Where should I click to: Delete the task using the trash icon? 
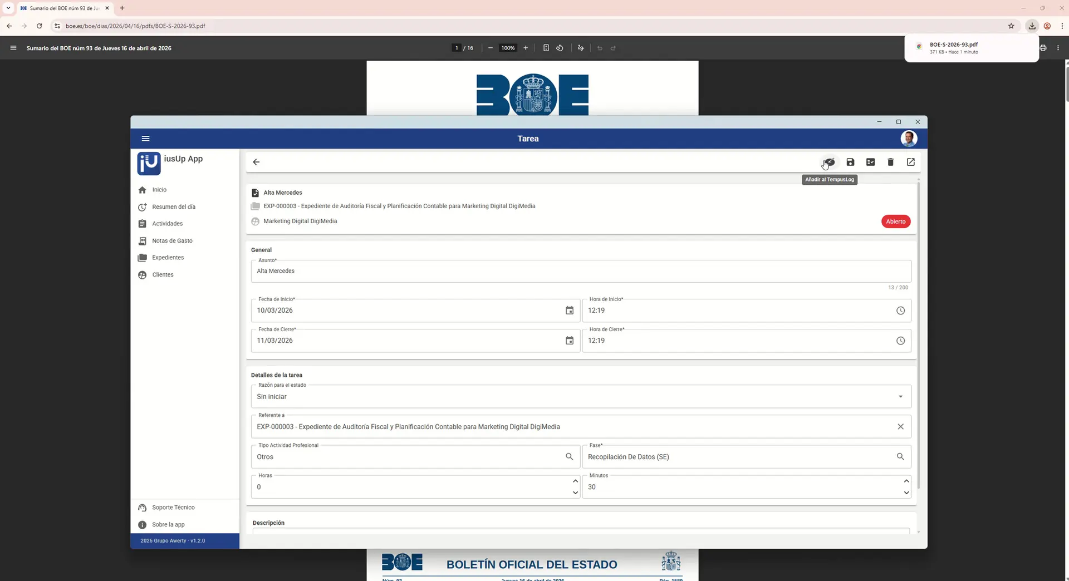tap(890, 162)
